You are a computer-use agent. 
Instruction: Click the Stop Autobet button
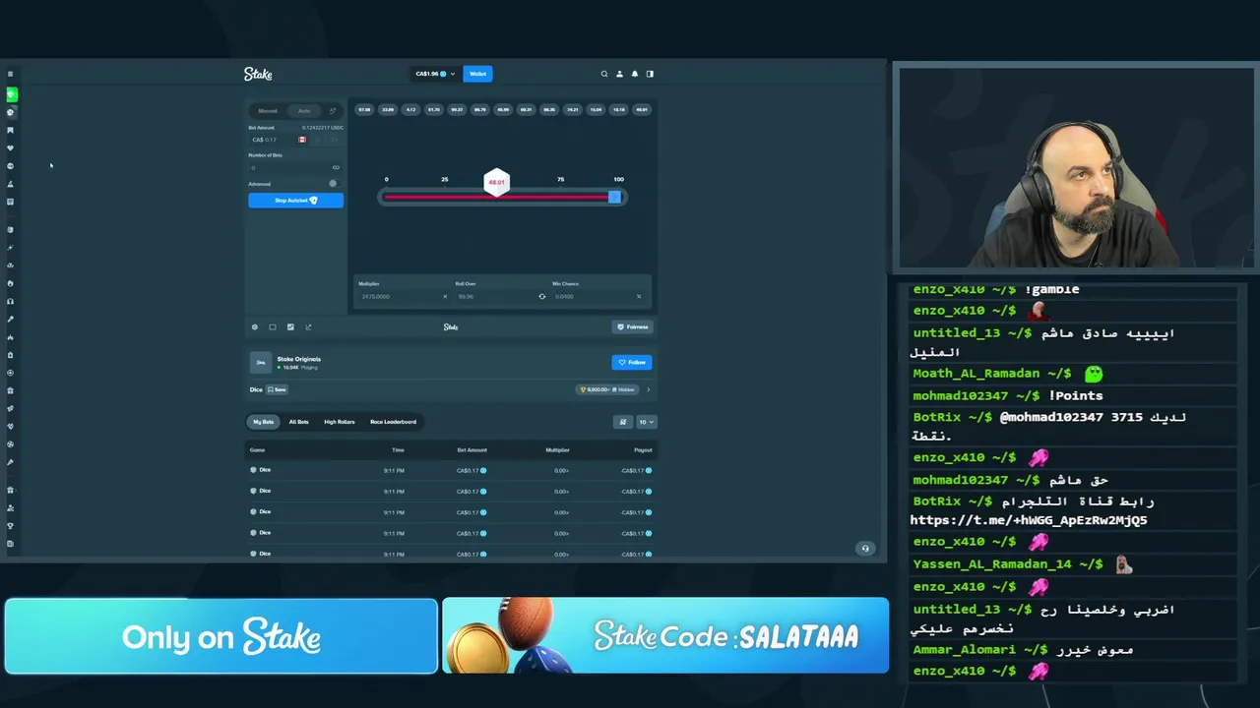(295, 201)
